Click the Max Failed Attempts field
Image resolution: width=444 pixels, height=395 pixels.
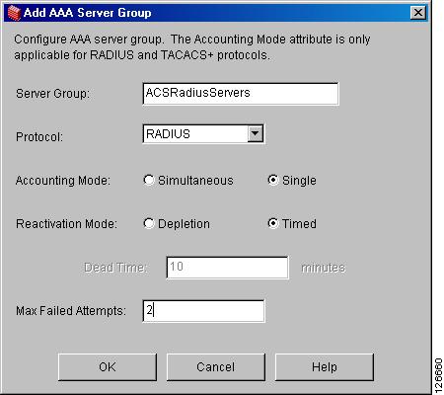pyautogui.click(x=203, y=311)
